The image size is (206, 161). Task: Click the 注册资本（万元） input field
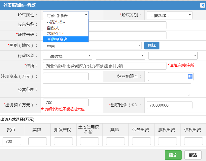tap(66, 76)
